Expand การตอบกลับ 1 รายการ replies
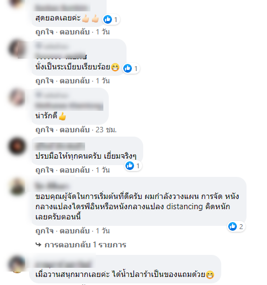The image size is (267, 285). click(x=81, y=245)
